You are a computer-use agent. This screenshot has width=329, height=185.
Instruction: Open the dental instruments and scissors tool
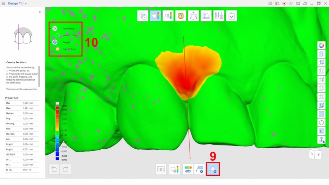[218, 16]
